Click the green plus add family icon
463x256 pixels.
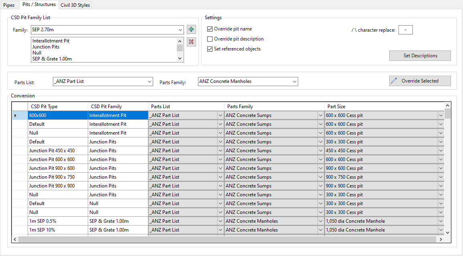point(191,30)
